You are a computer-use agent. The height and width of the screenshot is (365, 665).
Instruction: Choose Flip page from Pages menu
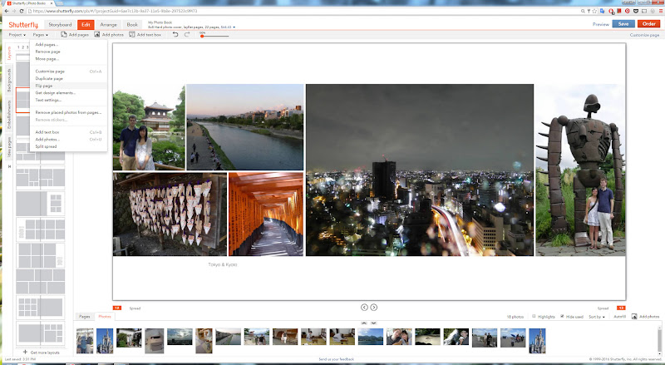tap(68, 86)
